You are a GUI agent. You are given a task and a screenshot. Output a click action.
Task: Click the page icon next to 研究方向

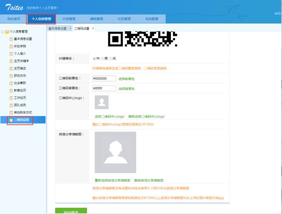click(x=11, y=76)
